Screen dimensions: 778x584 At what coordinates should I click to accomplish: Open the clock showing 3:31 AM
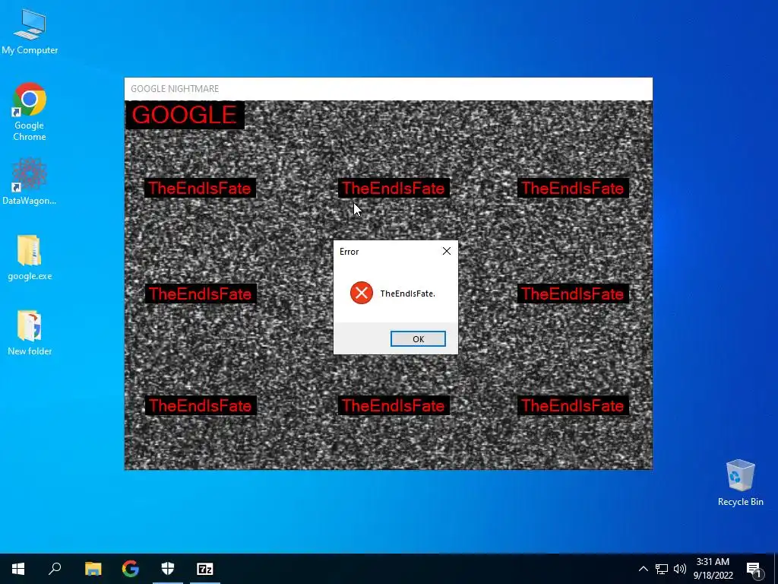pyautogui.click(x=713, y=569)
